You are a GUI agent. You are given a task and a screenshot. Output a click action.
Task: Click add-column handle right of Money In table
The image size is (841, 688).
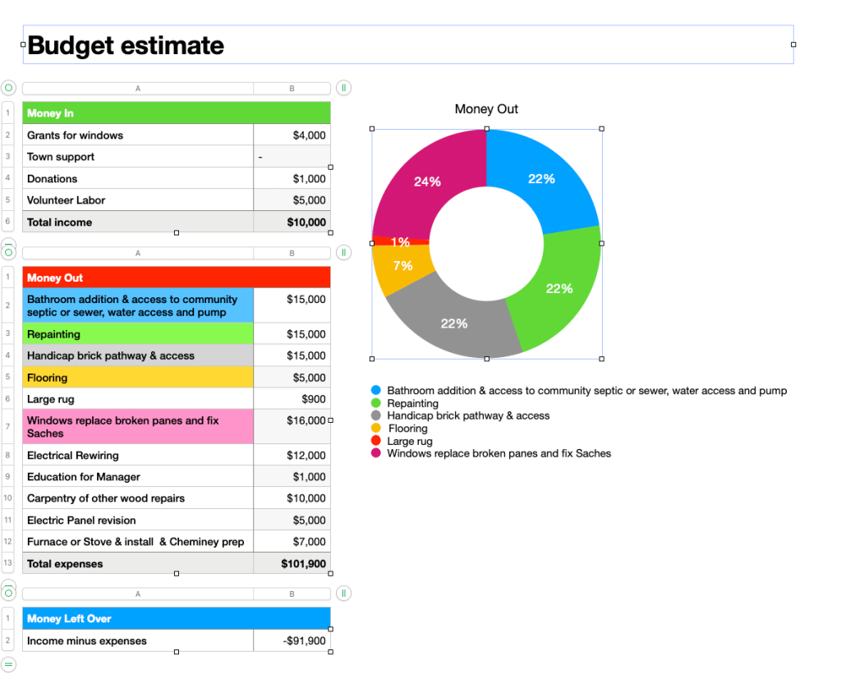[343, 88]
